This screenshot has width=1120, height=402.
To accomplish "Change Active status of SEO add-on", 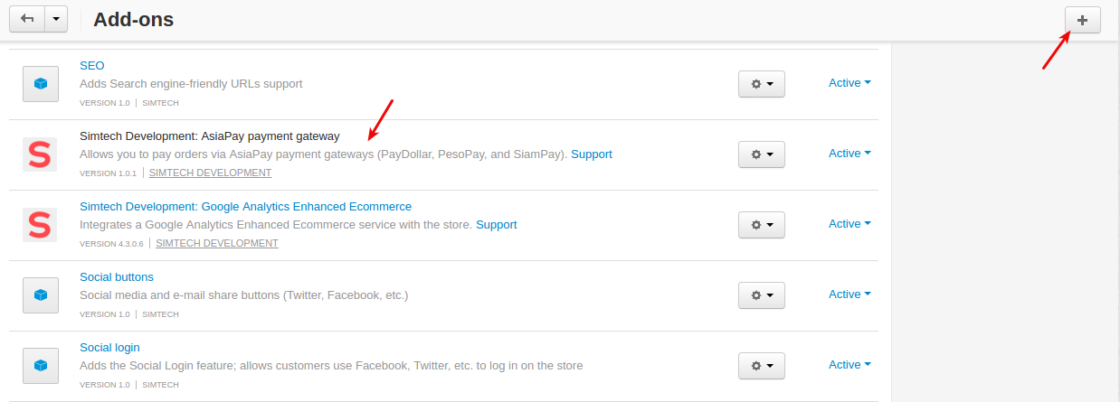I will pyautogui.click(x=849, y=82).
